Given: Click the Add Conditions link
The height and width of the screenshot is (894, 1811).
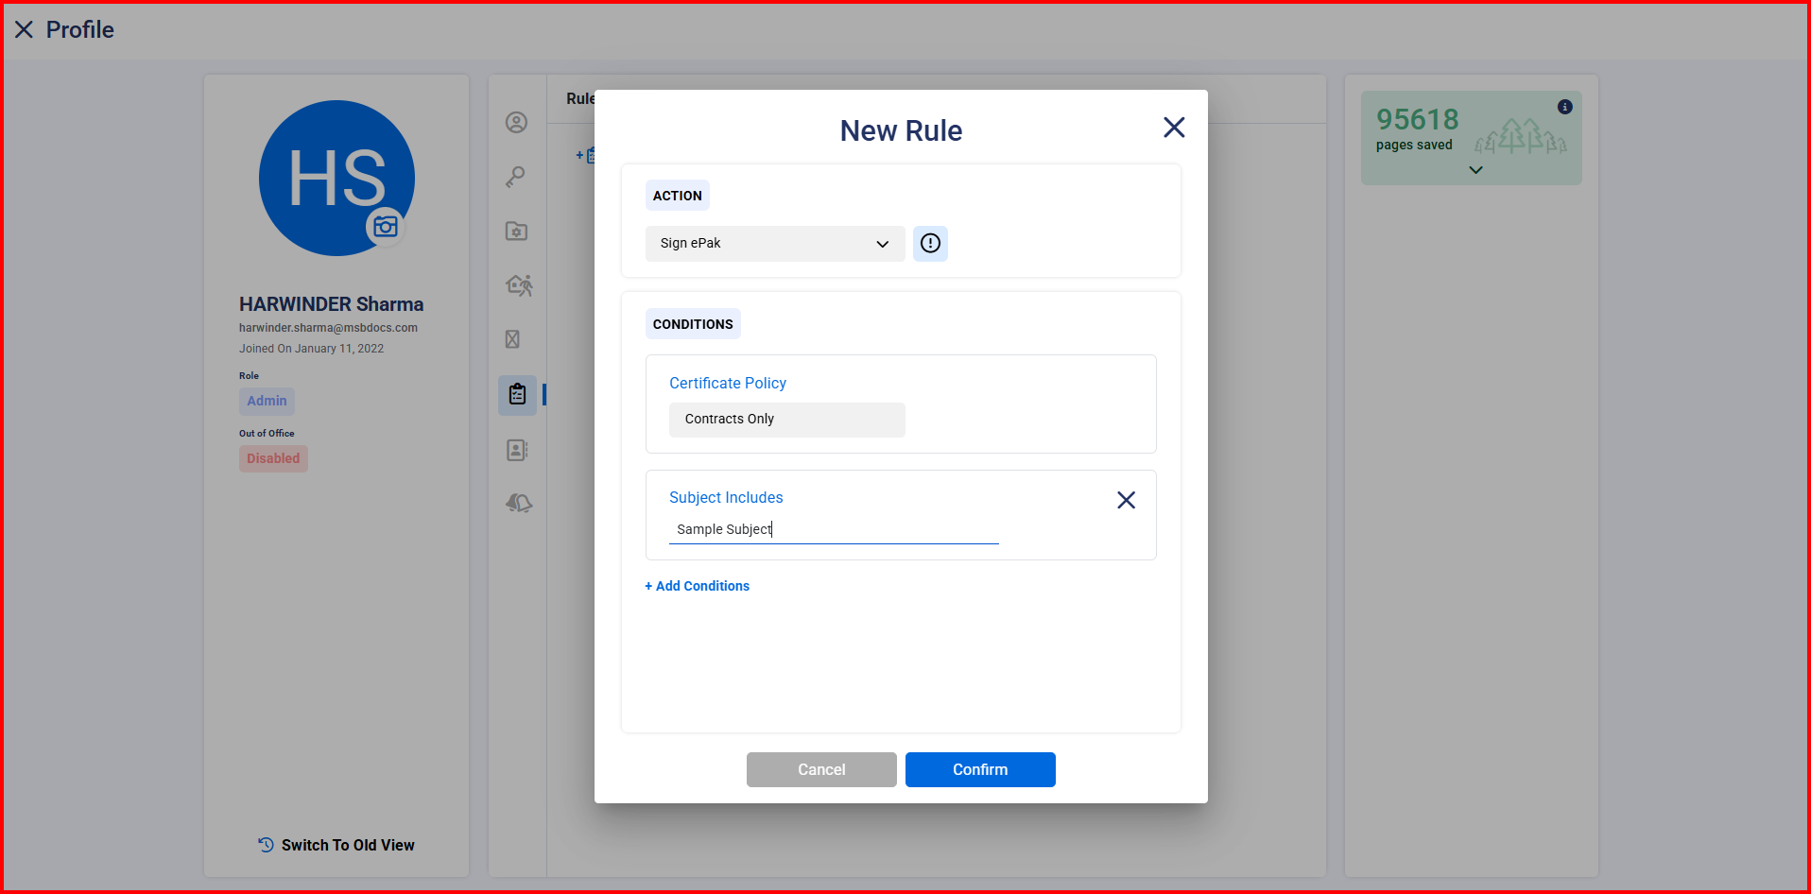Looking at the screenshot, I should pos(698,586).
